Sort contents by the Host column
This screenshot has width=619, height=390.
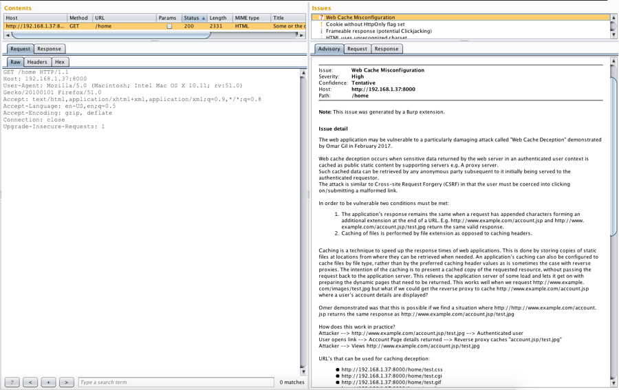coord(35,18)
